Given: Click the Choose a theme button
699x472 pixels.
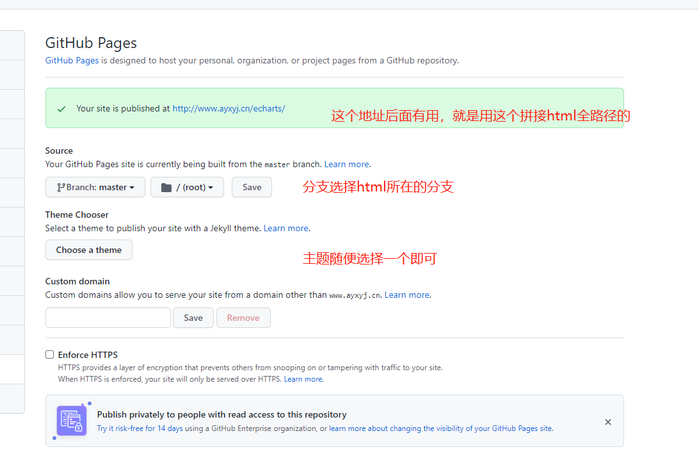Looking at the screenshot, I should (x=88, y=250).
